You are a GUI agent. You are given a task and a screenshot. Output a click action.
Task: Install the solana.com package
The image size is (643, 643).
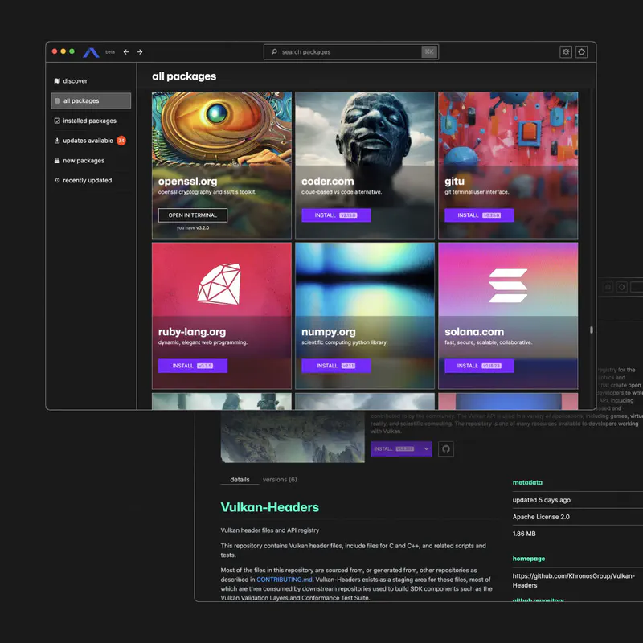479,366
